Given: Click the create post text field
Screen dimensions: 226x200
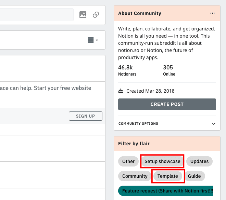Looking at the screenshot, I should coord(37,15).
